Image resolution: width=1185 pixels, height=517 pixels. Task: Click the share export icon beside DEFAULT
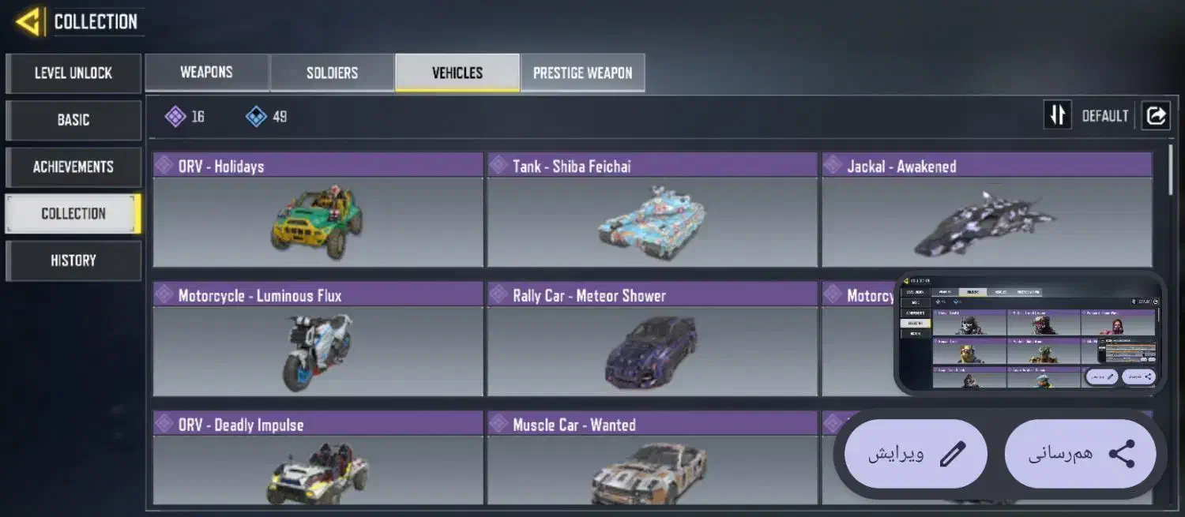(1155, 115)
